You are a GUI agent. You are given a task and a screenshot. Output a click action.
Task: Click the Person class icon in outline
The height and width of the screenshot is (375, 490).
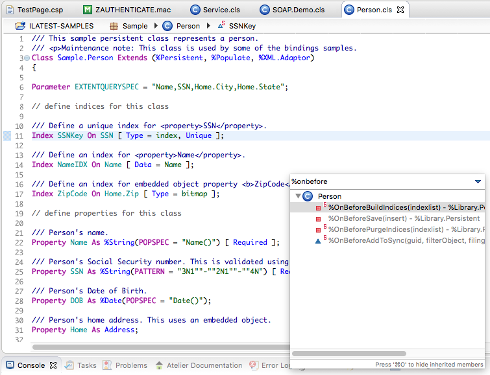pos(308,196)
